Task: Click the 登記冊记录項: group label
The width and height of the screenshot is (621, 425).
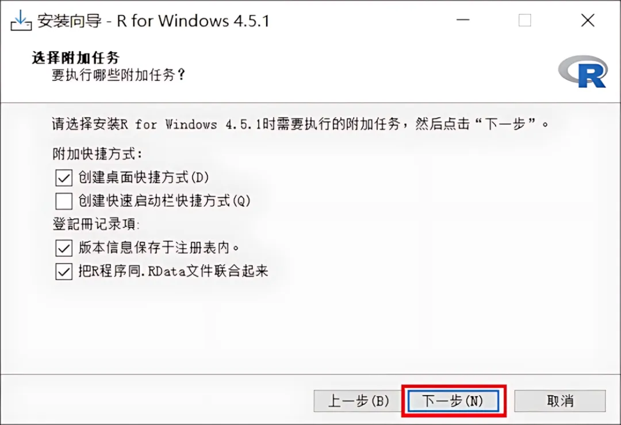Action: [96, 225]
